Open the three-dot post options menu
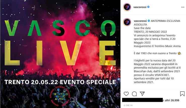Screen dimensions: 186x108 pos(183,7)
